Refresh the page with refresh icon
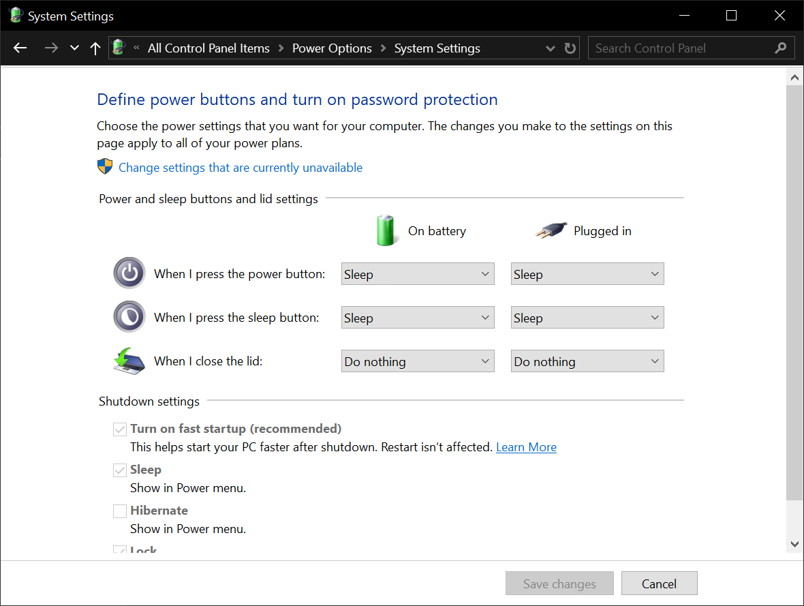This screenshot has height=606, width=804. pyautogui.click(x=570, y=48)
